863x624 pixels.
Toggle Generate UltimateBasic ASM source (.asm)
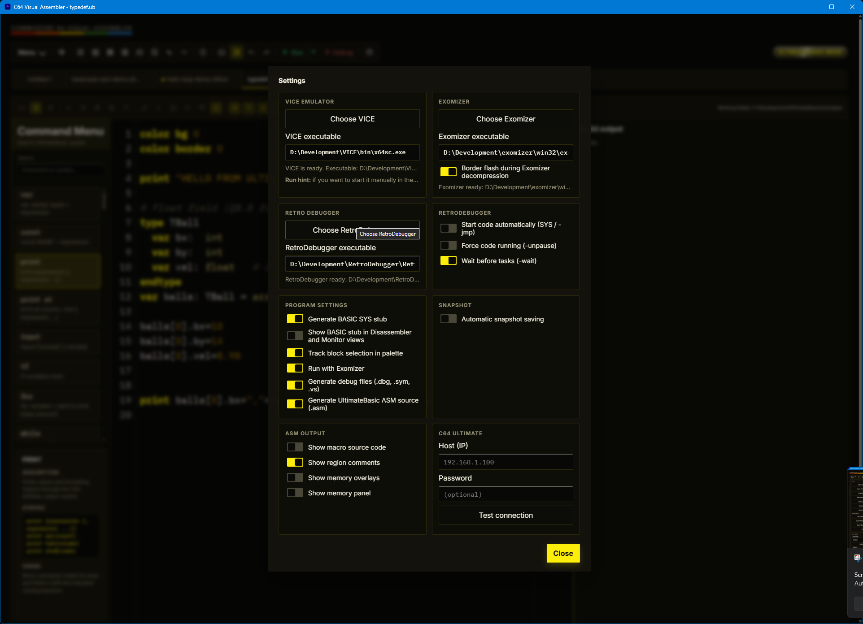(x=295, y=404)
